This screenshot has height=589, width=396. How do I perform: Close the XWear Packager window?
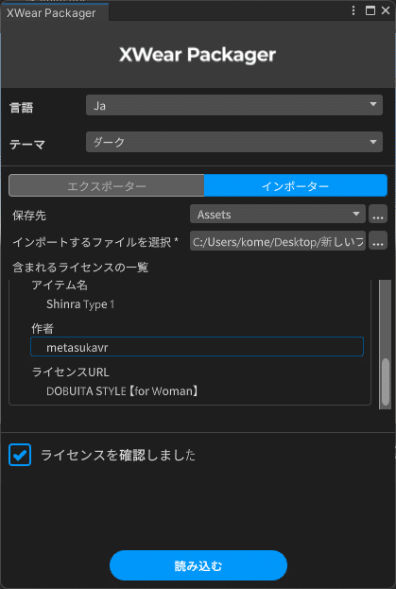[386, 10]
